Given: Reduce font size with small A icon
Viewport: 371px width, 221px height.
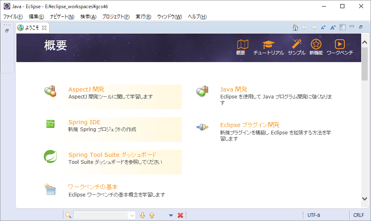Looking at the screenshot, I should [323, 27].
